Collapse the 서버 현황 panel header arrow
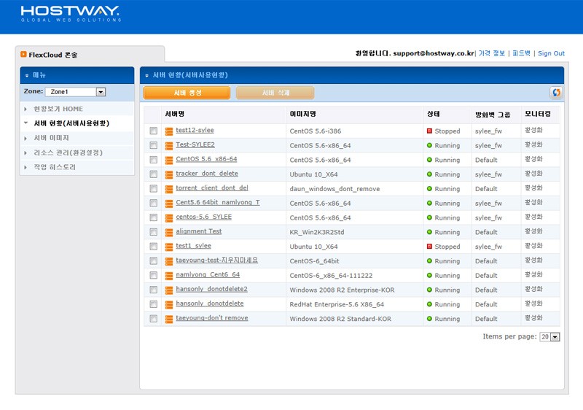 click(x=147, y=76)
